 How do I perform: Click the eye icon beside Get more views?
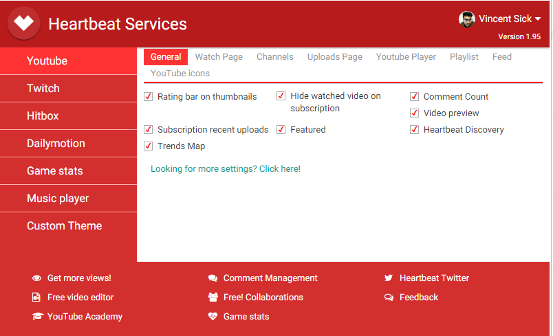pyautogui.click(x=36, y=278)
